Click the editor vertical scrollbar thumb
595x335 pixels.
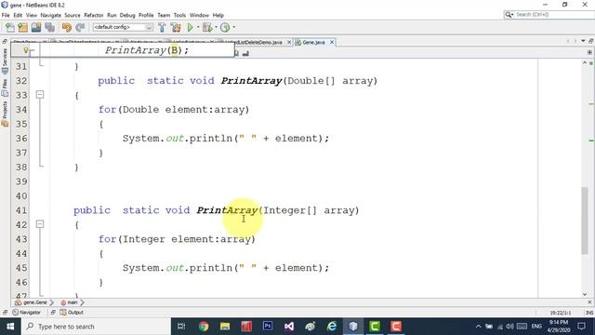[585, 221]
